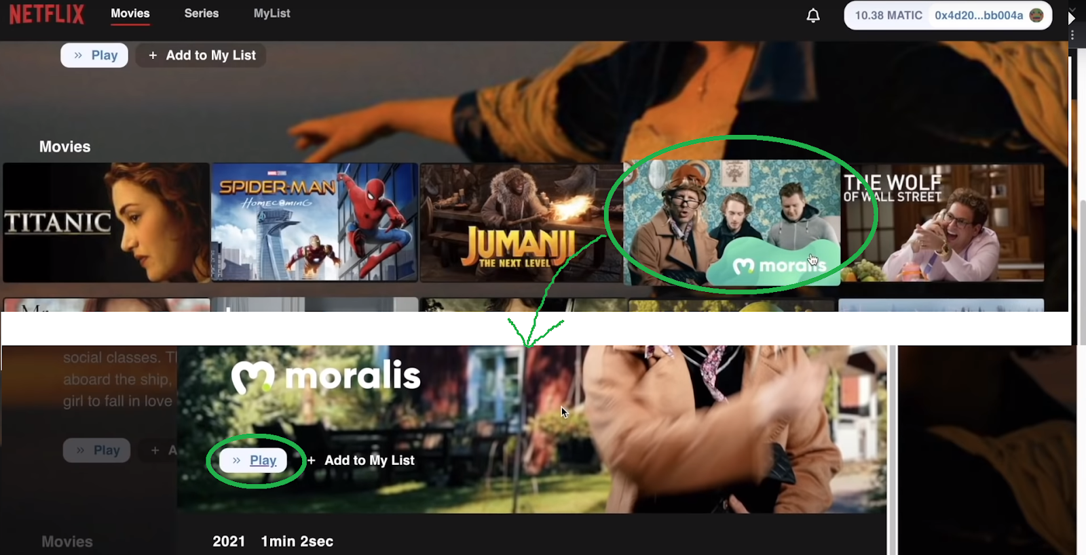Click the 1min 2sec duration text
The height and width of the screenshot is (555, 1086).
point(297,541)
